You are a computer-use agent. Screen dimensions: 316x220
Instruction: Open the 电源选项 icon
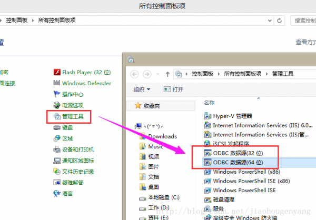click(57, 105)
